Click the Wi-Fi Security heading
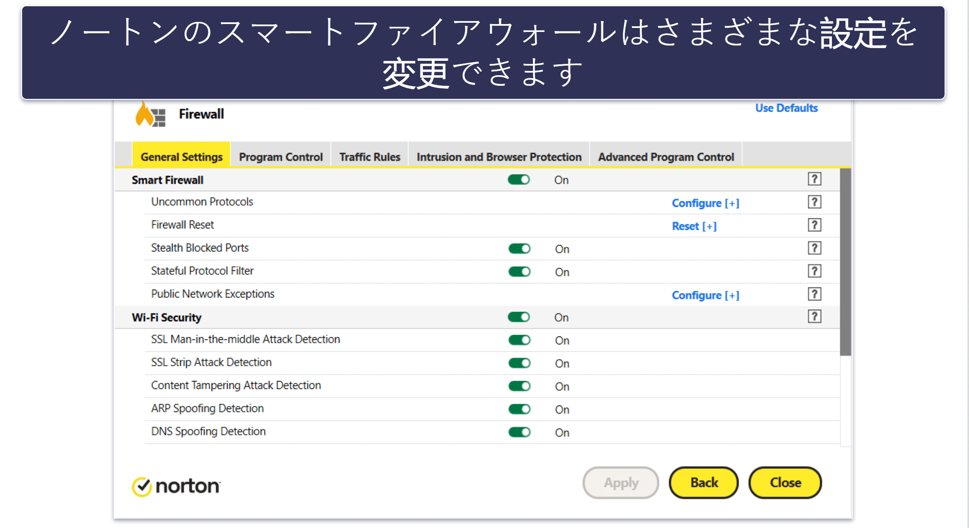 166,318
